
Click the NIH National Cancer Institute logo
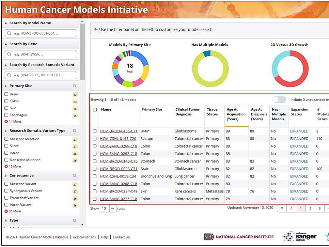pos(238,237)
